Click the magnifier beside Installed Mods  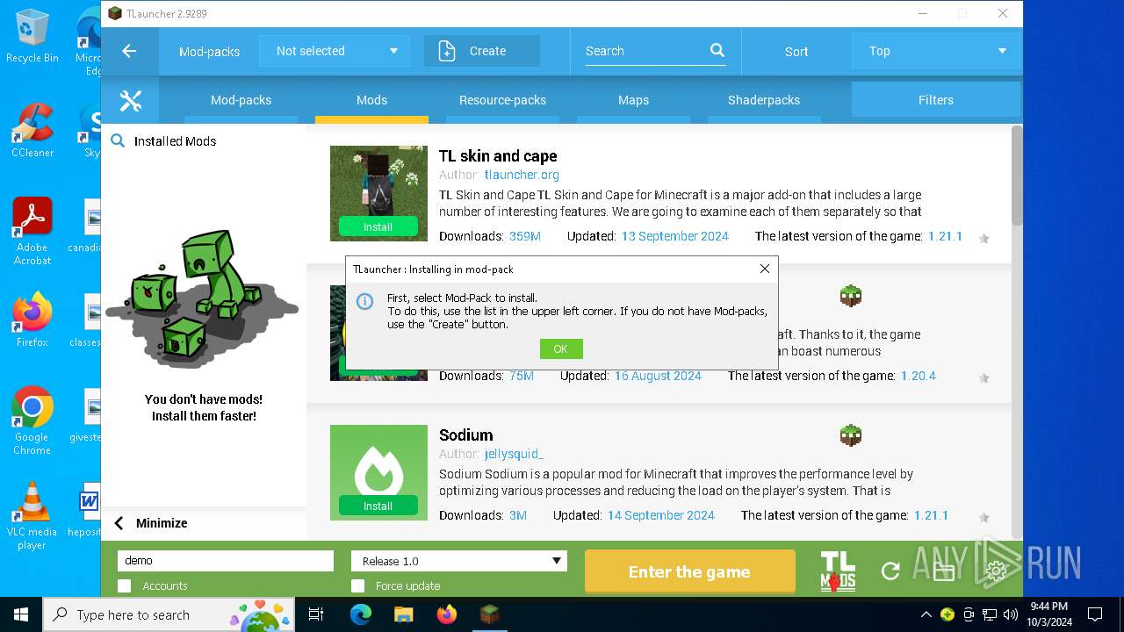click(118, 140)
